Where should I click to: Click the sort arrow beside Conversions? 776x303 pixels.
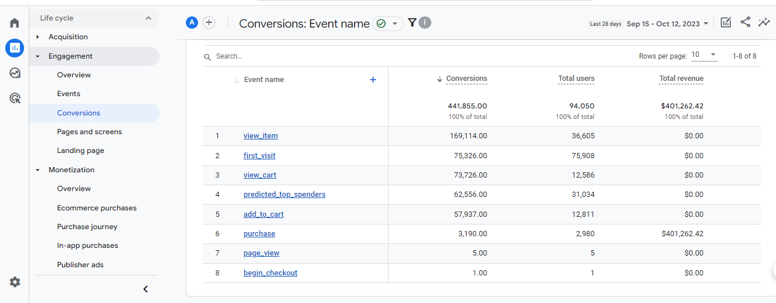click(440, 79)
